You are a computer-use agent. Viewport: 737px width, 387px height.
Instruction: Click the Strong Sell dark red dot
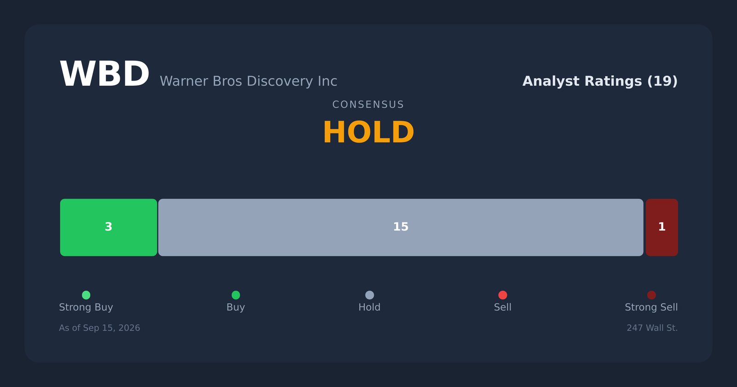click(x=651, y=295)
